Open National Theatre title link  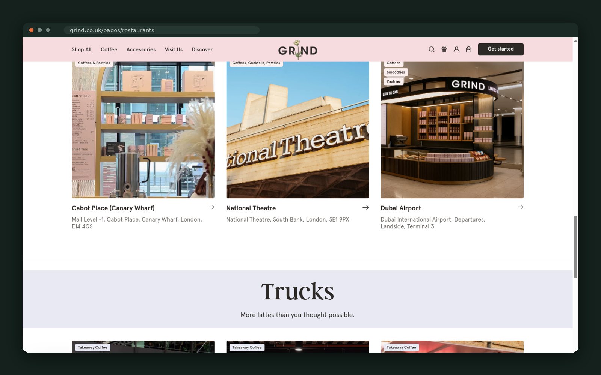251,208
